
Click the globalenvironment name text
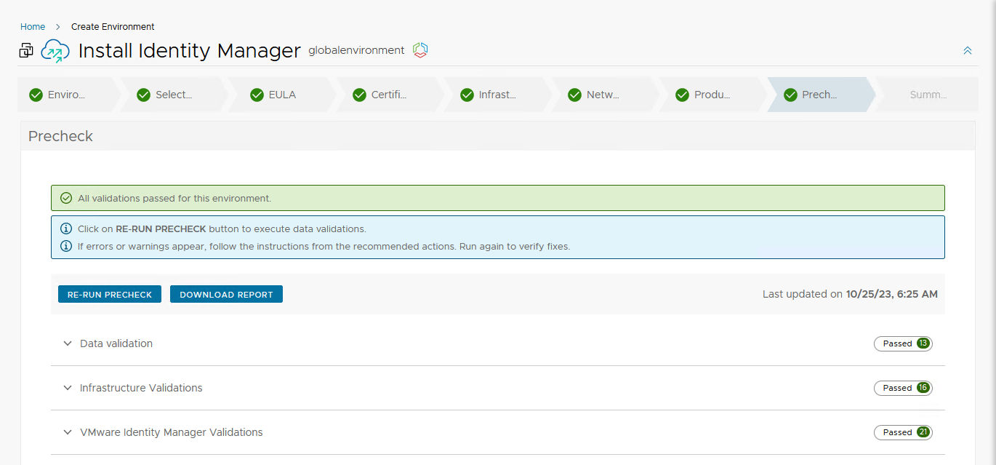[x=356, y=50]
